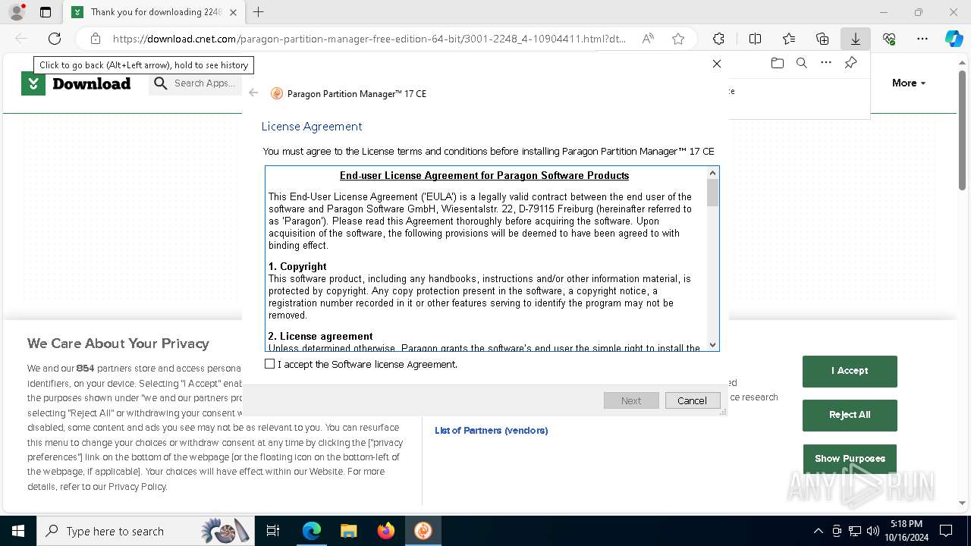Click the License Agreement heading
971x546 pixels.
pos(312,127)
